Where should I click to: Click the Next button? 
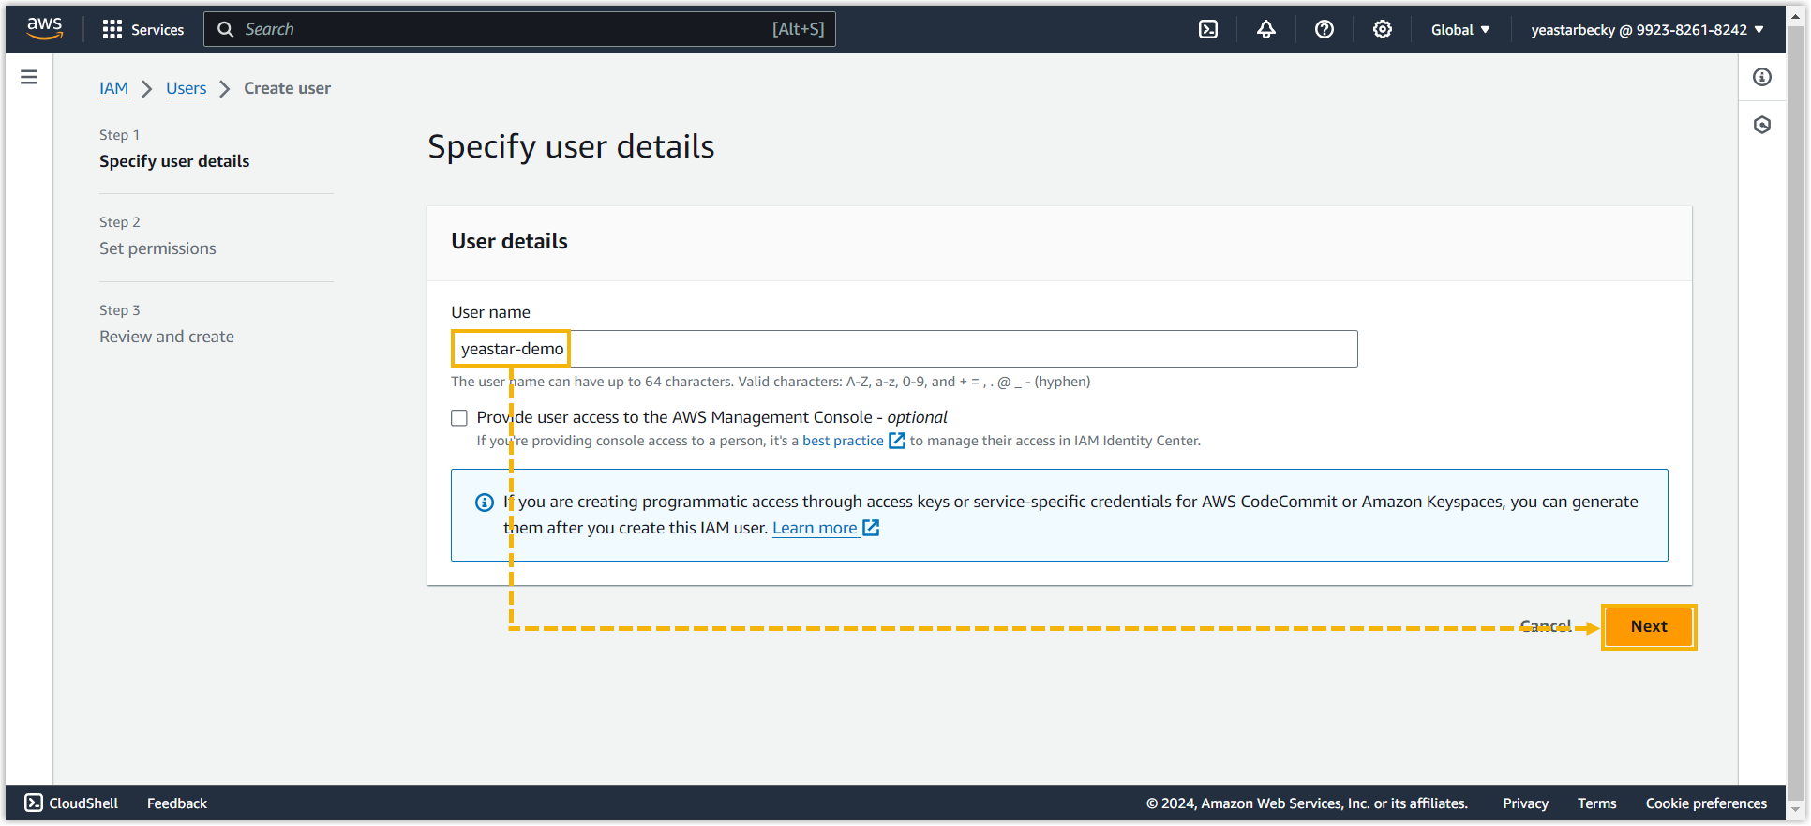[1648, 626]
